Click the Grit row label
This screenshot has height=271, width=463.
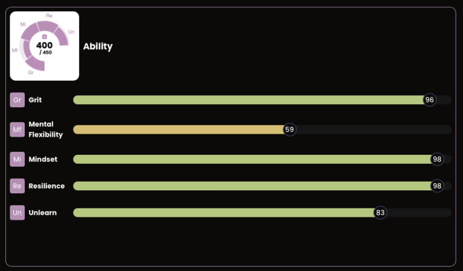[35, 100]
